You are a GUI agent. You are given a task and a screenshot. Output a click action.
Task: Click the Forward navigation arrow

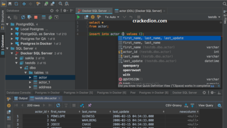(x=31, y=4)
